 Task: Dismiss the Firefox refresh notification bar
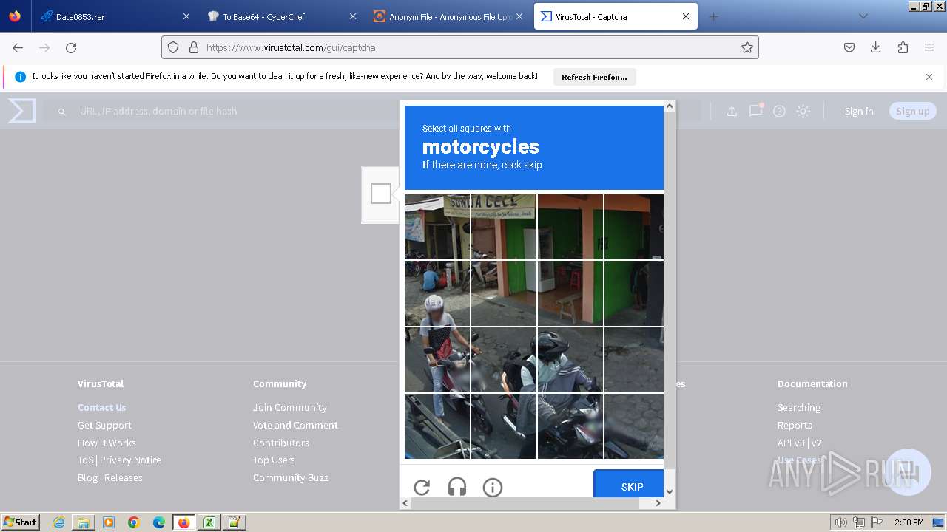(x=929, y=77)
